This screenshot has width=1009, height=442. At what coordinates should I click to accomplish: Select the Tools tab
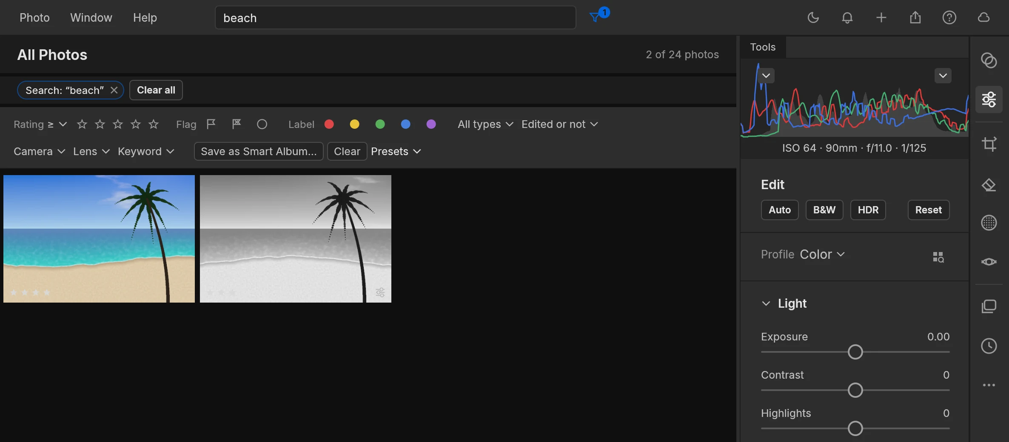point(763,47)
